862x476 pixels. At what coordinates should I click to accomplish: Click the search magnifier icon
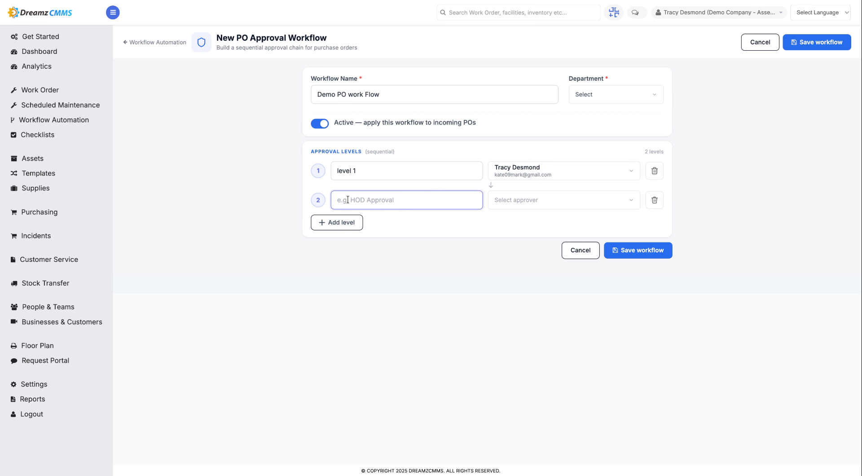pyautogui.click(x=443, y=13)
